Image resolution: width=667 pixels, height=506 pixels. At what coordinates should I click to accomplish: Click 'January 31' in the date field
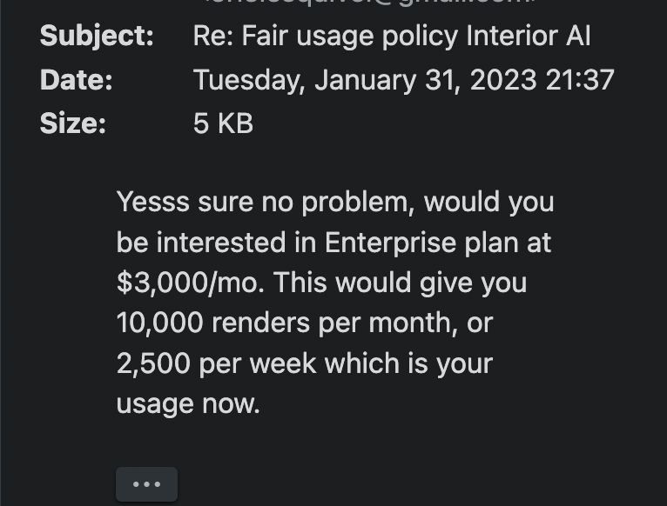(387, 80)
